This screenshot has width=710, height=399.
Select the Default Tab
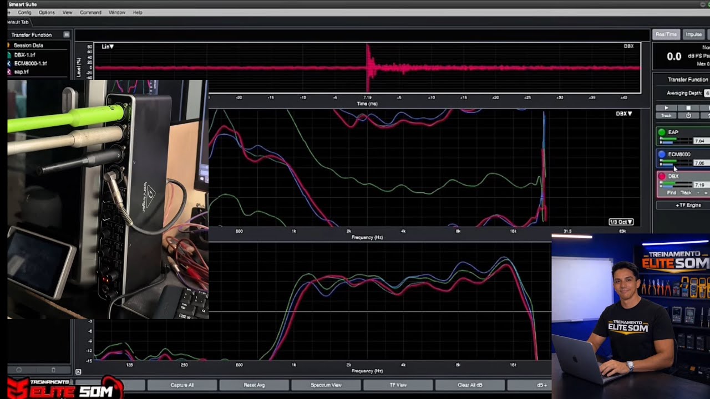tap(18, 22)
